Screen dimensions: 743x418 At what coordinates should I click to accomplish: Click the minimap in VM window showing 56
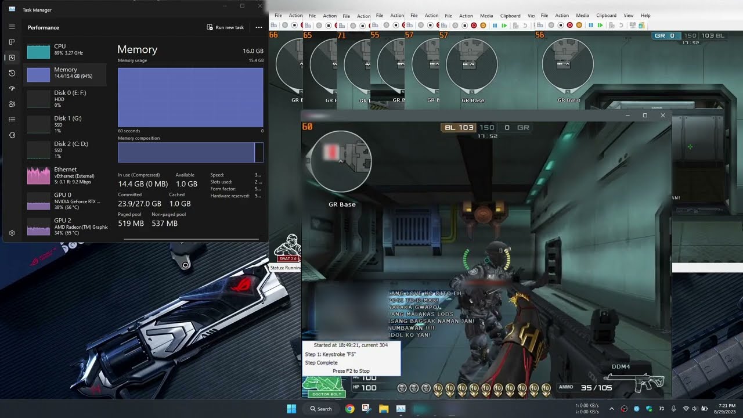point(568,65)
